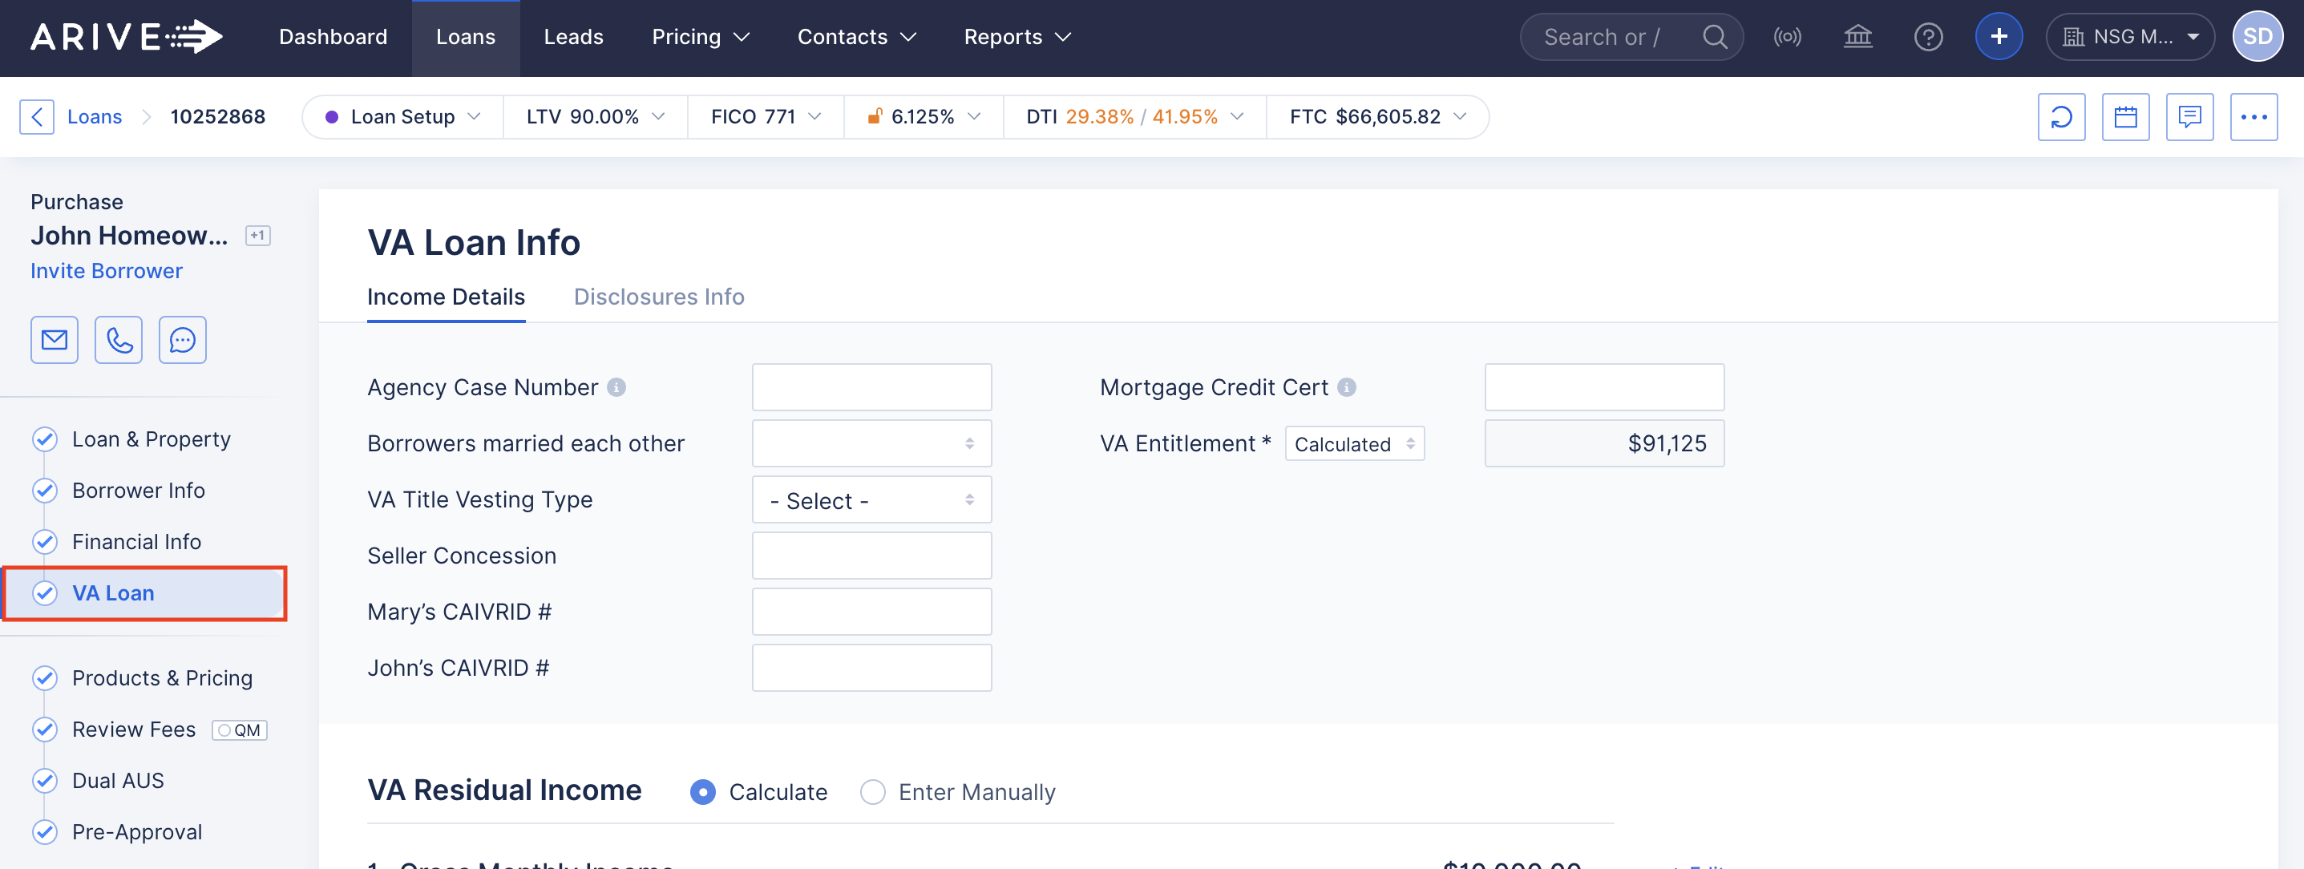
Task: Expand the Loan Setup status dropdown
Action: (403, 117)
